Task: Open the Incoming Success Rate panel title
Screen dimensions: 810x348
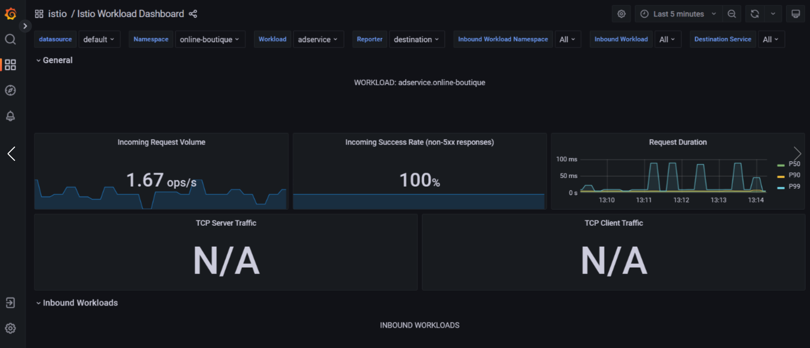Action: click(x=419, y=142)
